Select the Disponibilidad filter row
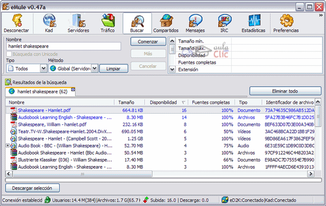Viewport: 326px width, 206px height. tap(249, 56)
